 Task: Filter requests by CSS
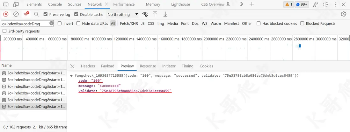pos(151,23)
